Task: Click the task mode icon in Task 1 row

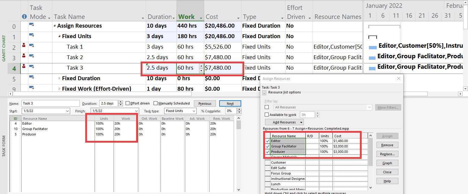Action: click(x=31, y=46)
